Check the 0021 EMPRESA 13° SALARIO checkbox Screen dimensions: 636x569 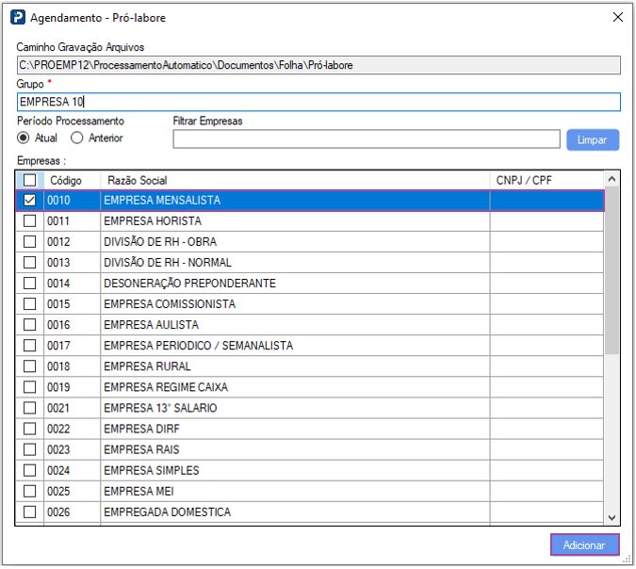(29, 408)
